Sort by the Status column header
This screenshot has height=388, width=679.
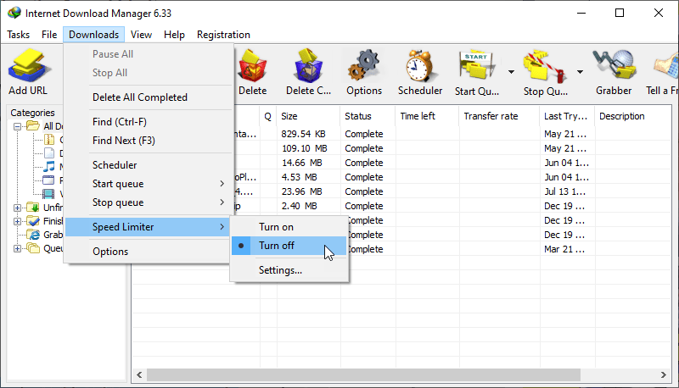pos(368,116)
